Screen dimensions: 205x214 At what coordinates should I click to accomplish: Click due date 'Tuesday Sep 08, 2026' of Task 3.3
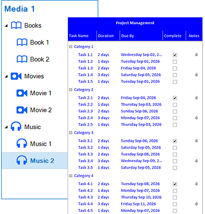140,154
